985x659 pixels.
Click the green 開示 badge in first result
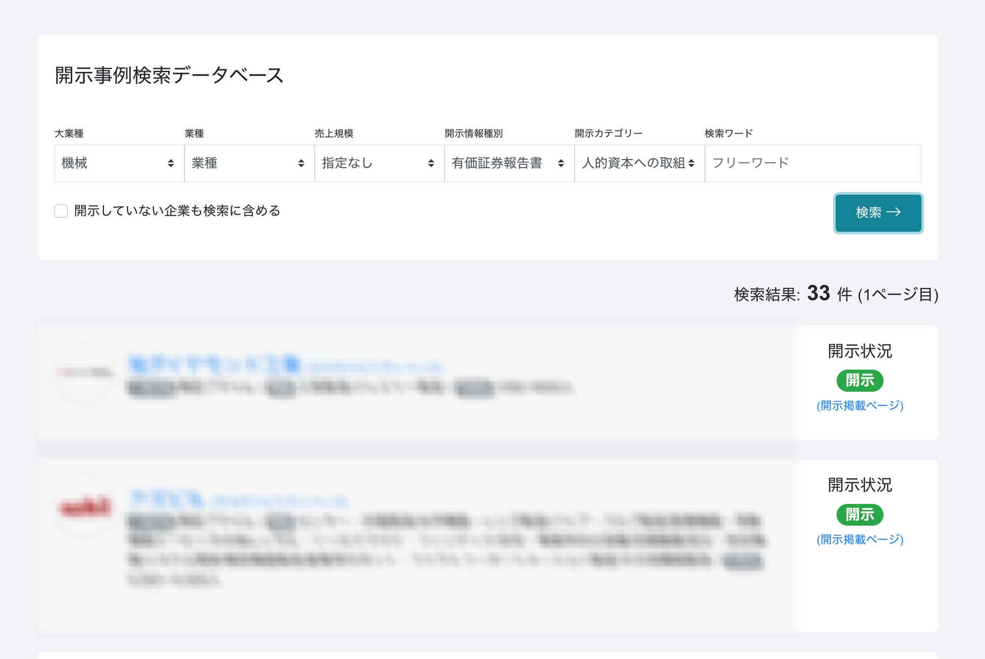tap(860, 380)
